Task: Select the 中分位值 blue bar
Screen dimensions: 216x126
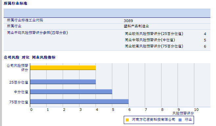Action: (71, 92)
